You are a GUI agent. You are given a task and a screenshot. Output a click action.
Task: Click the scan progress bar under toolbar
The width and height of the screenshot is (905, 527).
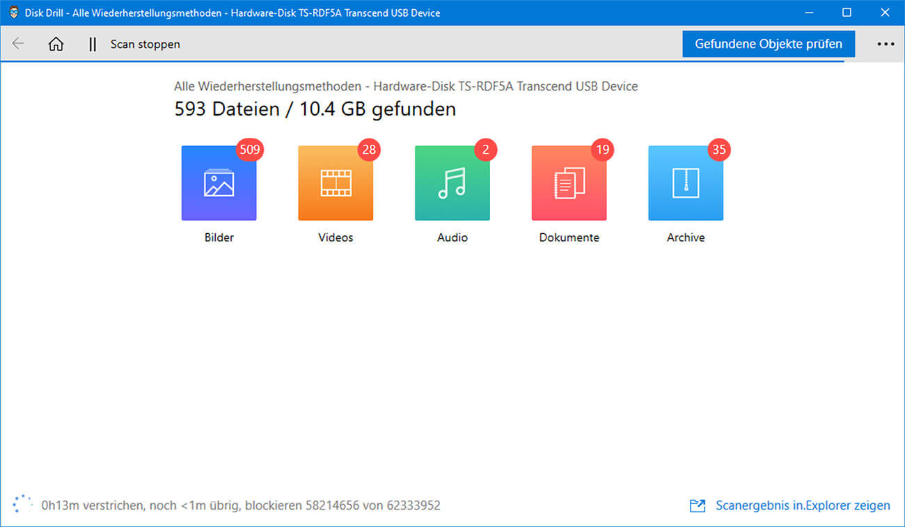[x=423, y=61]
